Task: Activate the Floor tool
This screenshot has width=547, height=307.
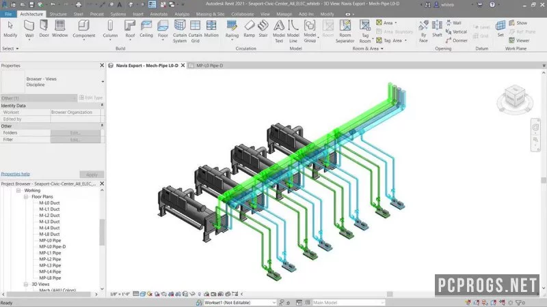Action: pos(163,29)
